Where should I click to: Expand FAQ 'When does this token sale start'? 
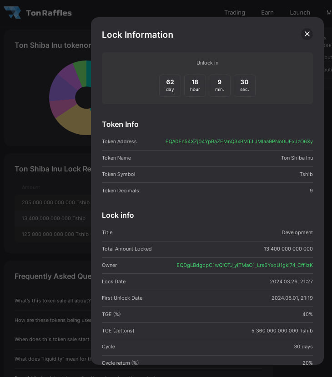pyautogui.click(x=52, y=339)
